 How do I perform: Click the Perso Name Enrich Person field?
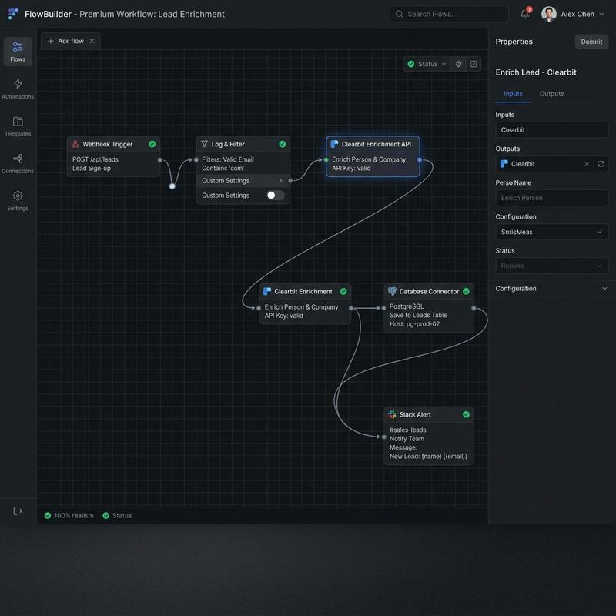[x=551, y=198]
